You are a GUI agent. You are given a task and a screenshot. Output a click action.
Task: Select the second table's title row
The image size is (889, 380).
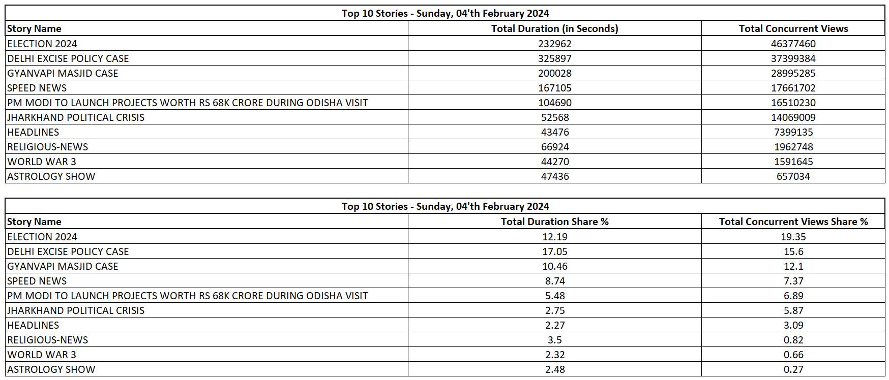(x=445, y=206)
